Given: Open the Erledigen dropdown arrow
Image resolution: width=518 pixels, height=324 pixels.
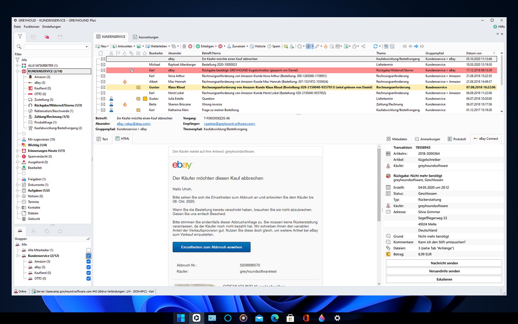Looking at the screenshot, I should (216, 46).
